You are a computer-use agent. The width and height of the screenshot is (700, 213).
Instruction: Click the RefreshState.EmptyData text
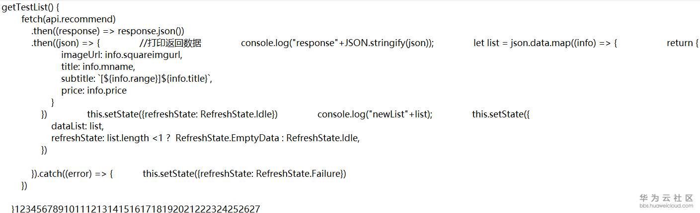pos(227,138)
